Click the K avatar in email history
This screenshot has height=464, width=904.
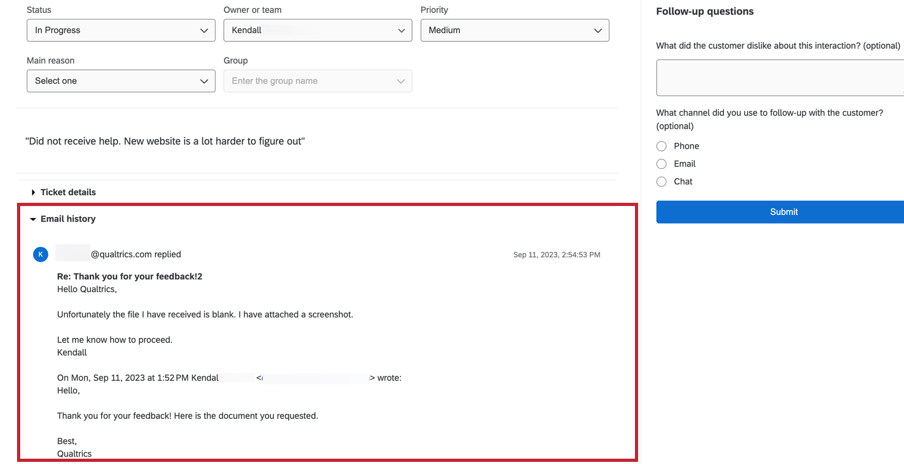click(40, 254)
